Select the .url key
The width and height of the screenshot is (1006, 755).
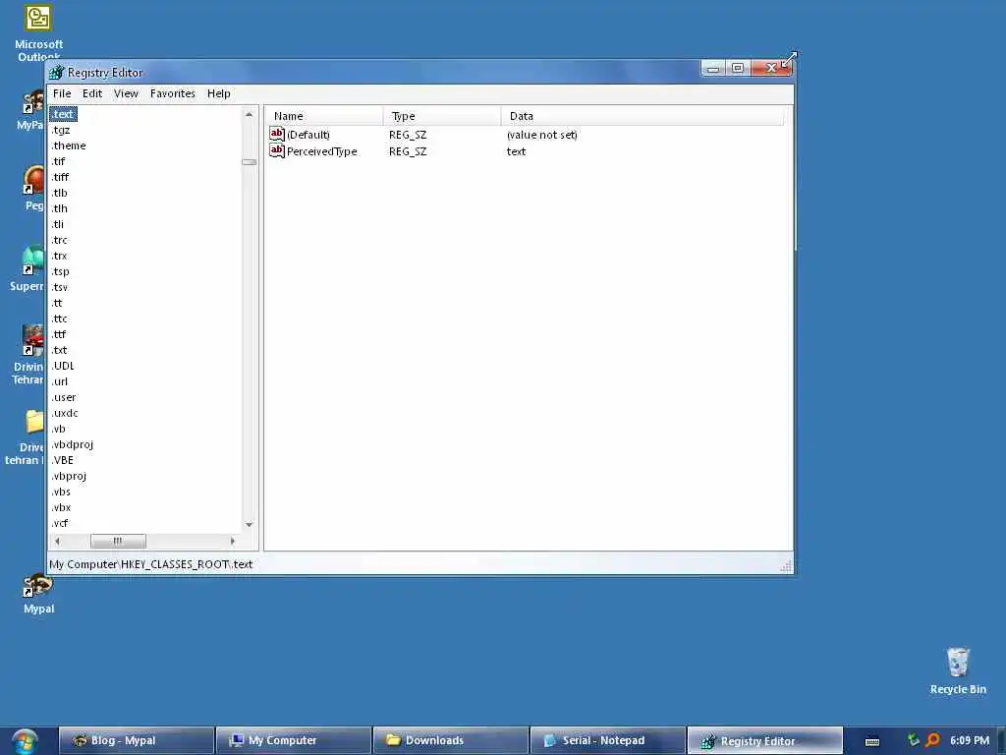tap(59, 382)
